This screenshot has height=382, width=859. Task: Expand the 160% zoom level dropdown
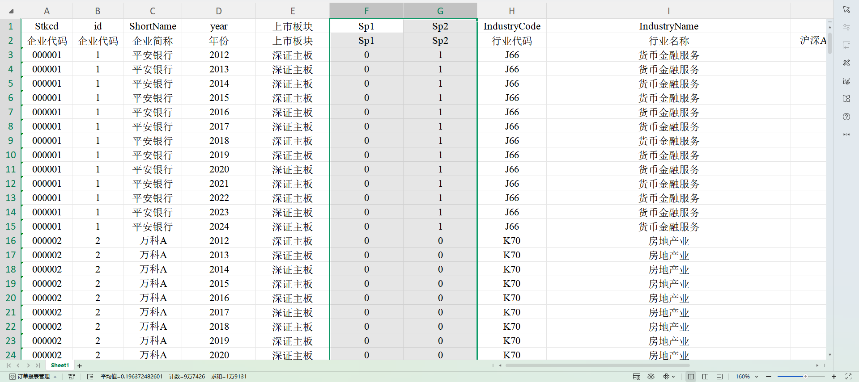757,377
